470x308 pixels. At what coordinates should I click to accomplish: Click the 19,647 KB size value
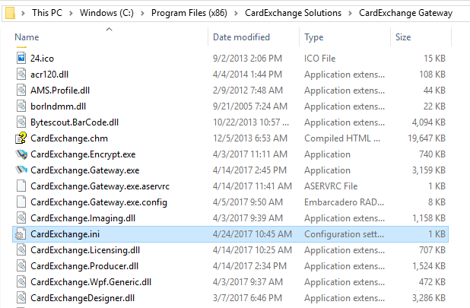pos(426,138)
